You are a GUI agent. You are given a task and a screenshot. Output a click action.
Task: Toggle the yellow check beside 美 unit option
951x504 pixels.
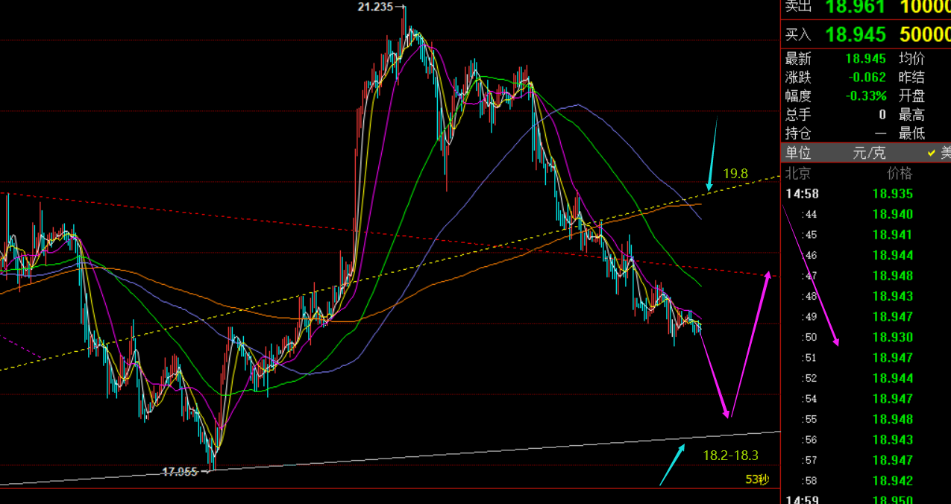930,153
